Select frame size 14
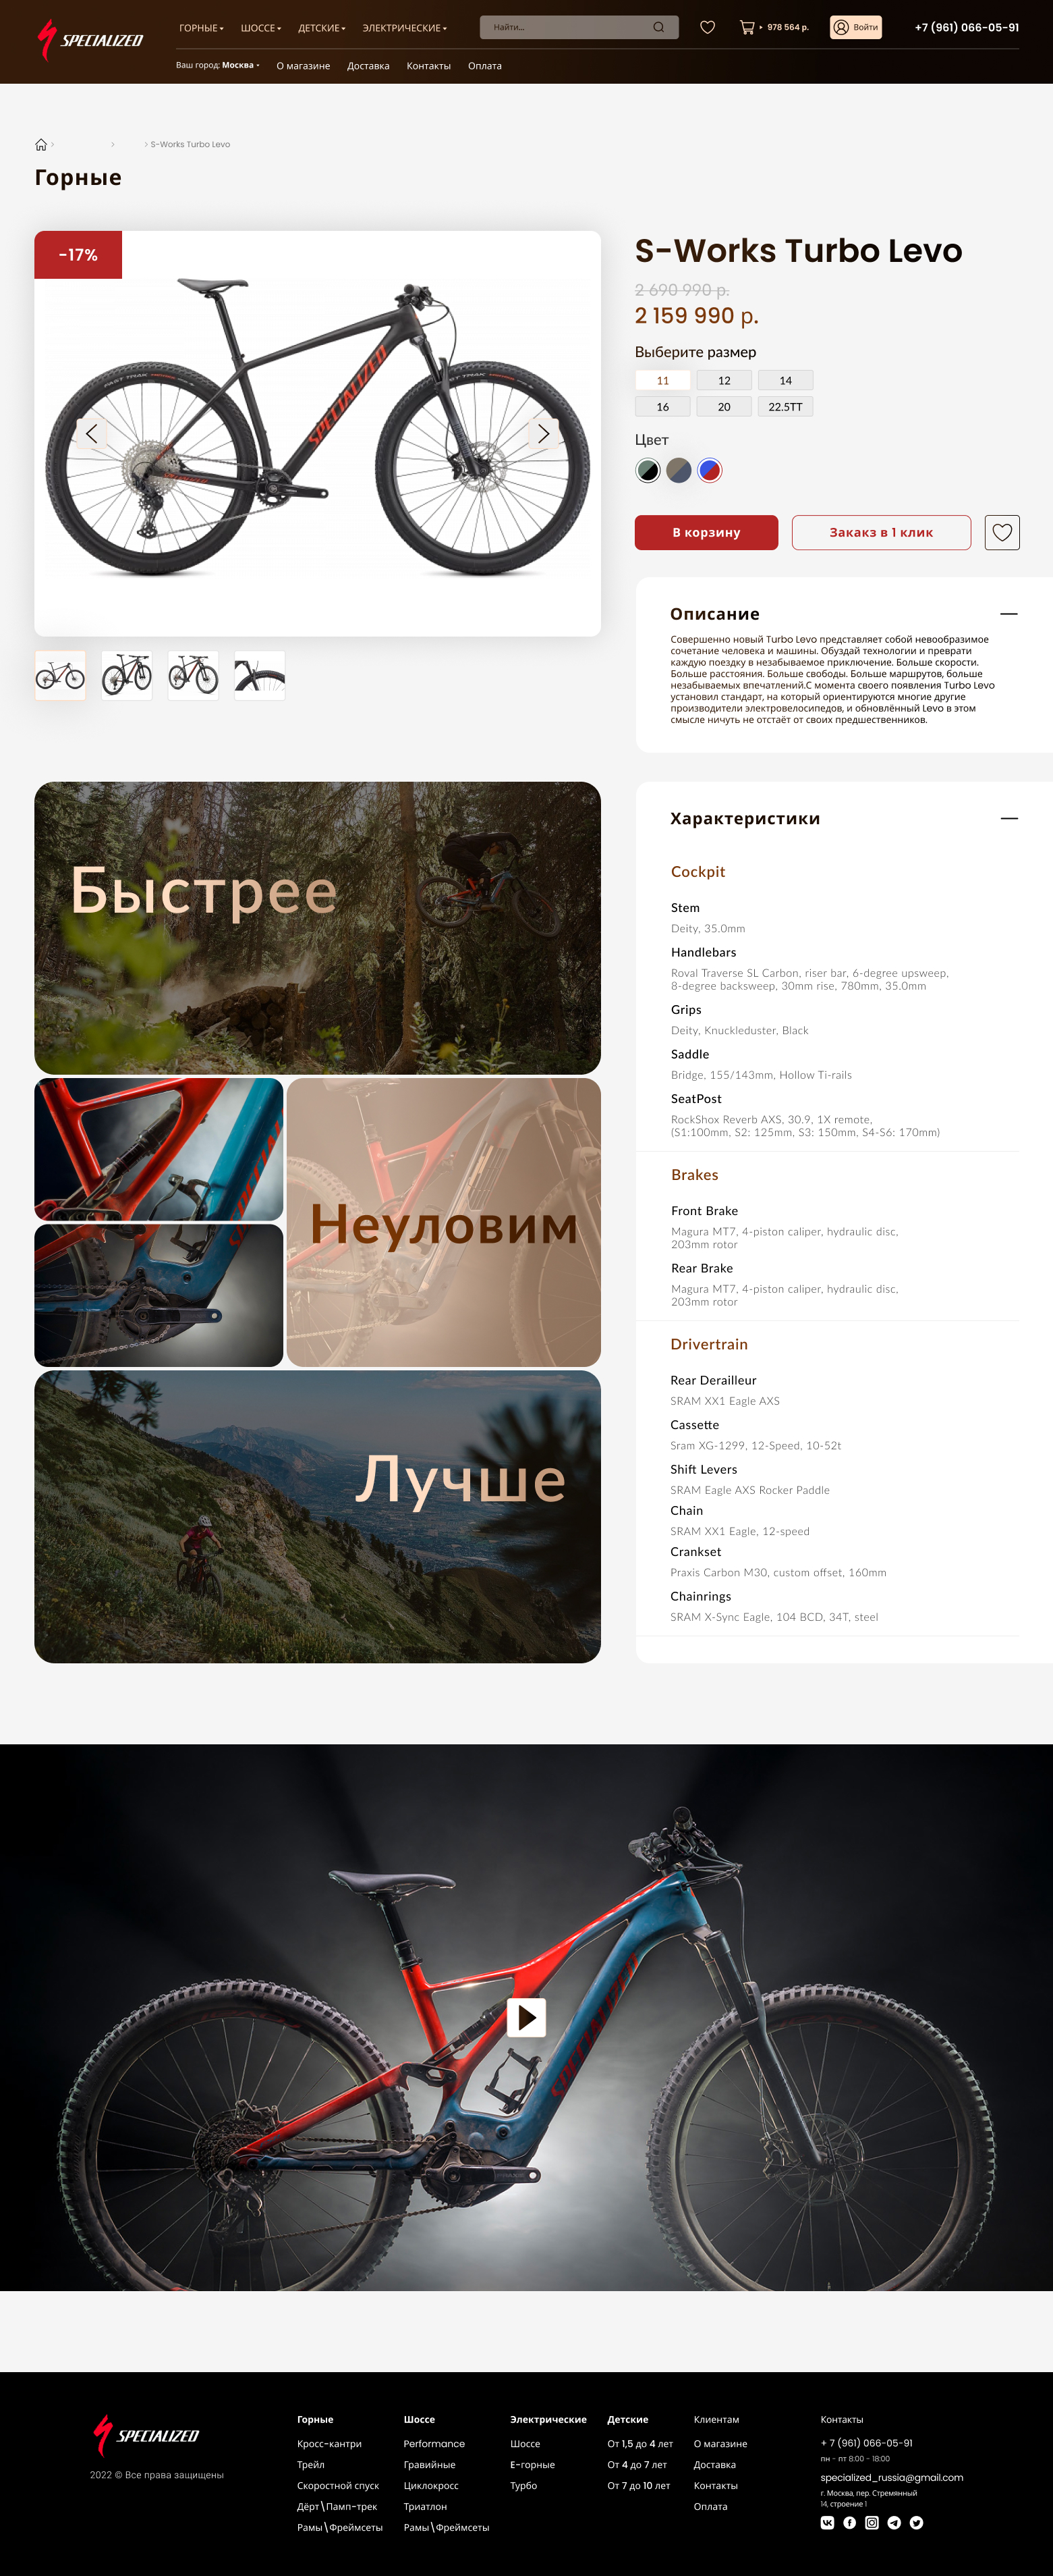 [x=785, y=380]
